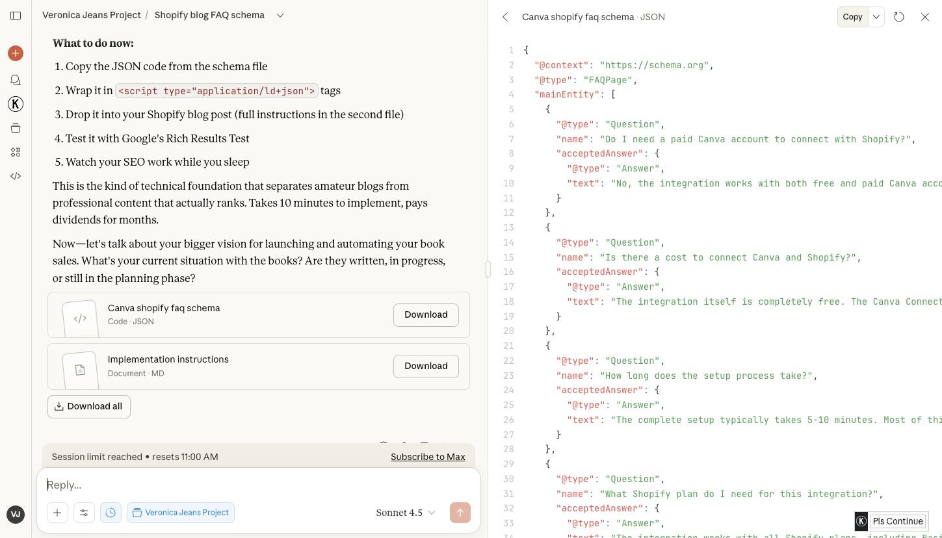Open the Projects icon in the sidebar
The image size is (942, 538).
16,128
